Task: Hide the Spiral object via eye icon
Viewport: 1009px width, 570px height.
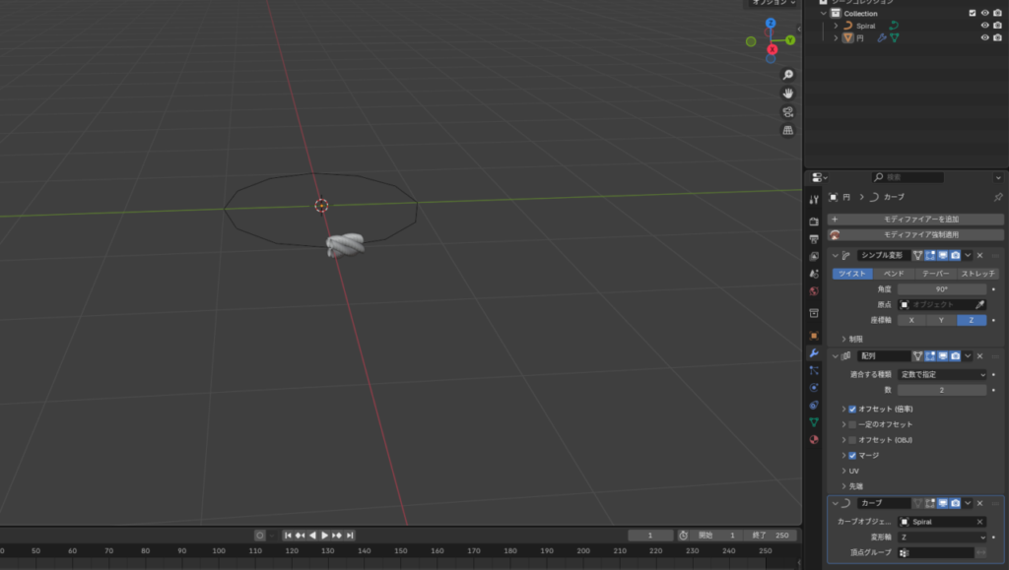Action: pos(984,26)
